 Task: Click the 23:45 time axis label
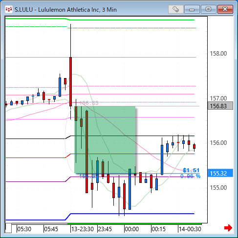click(x=105, y=229)
